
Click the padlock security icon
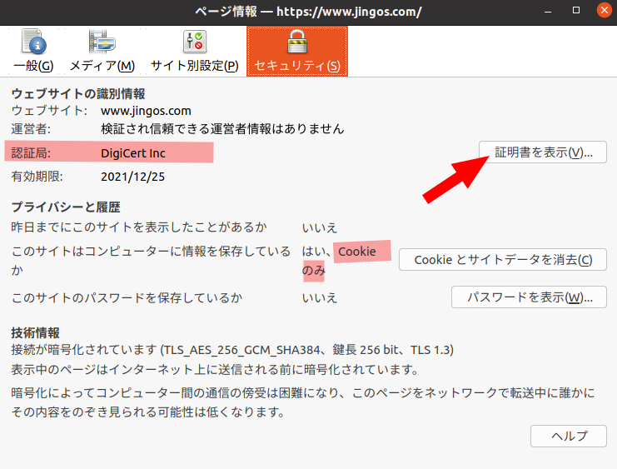[297, 42]
